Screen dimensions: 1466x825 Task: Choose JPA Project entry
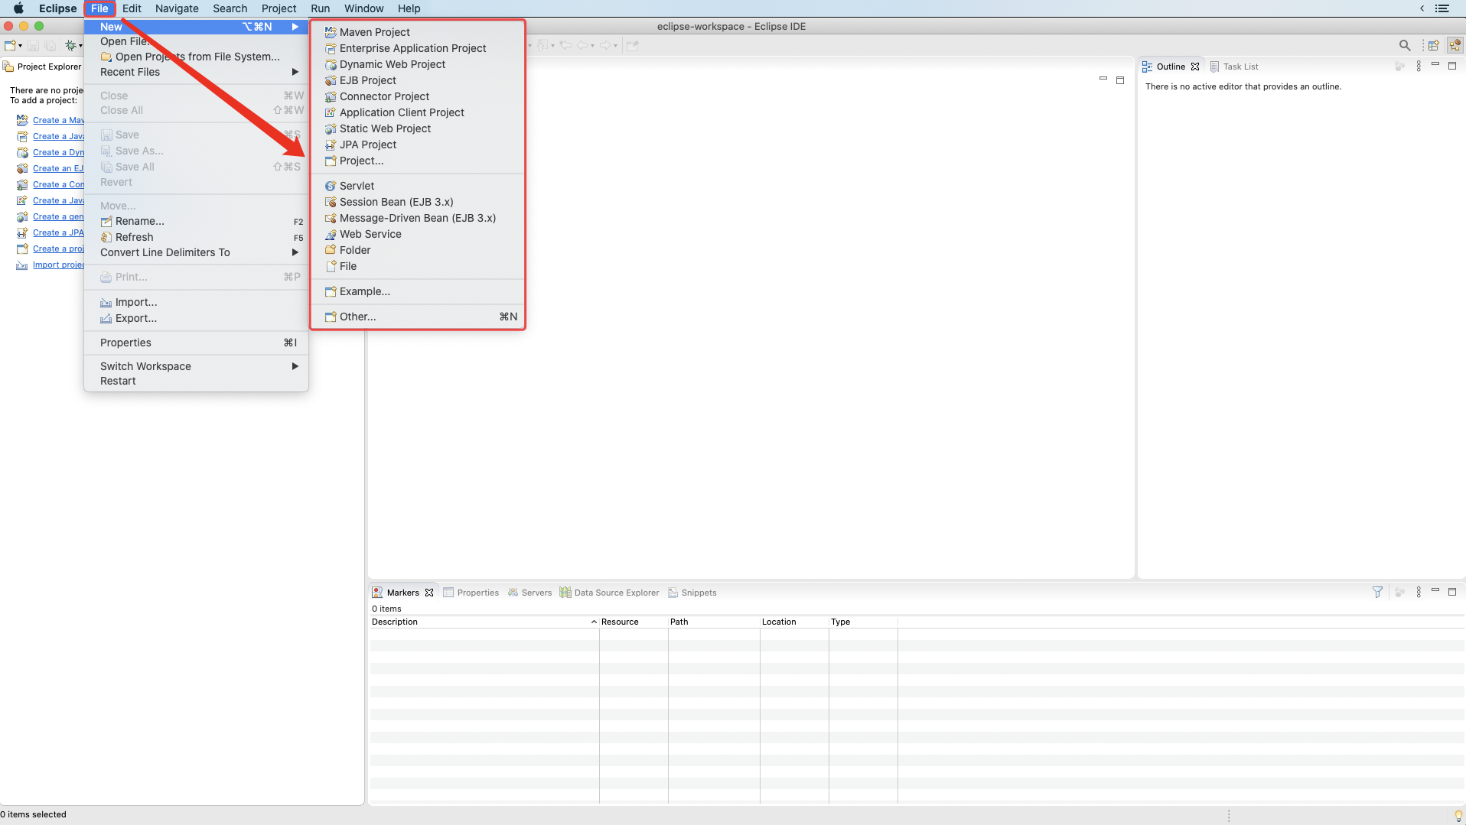(418, 145)
